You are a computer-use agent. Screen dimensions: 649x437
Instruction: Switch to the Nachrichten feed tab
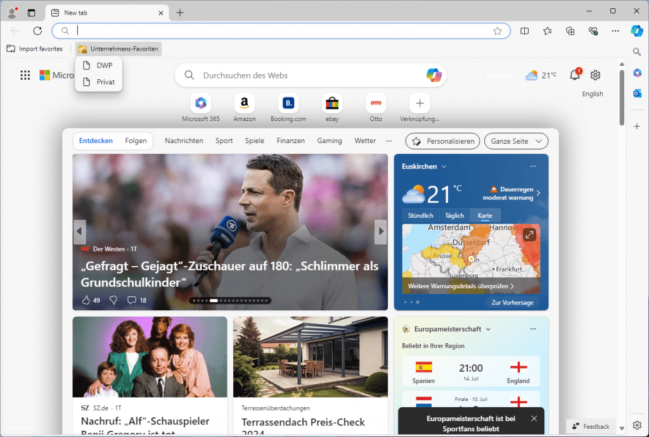tap(184, 141)
